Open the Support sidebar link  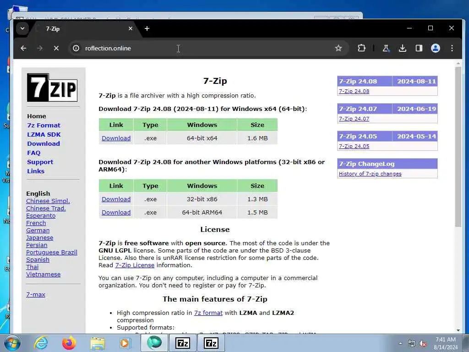[40, 162]
